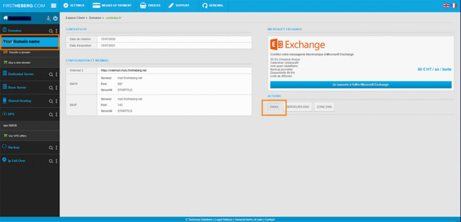Search Ip Fail-Over with magnifier icon
461x222 pixels.
pos(51,161)
